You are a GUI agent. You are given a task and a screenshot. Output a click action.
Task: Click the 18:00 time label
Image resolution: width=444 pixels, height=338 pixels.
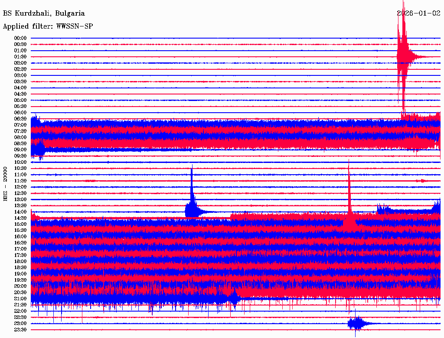[x=20, y=261]
